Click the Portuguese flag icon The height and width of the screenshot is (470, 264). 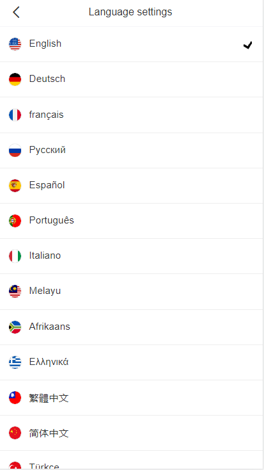tap(15, 221)
